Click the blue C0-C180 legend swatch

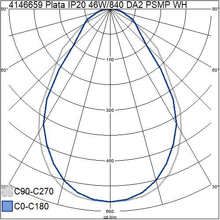7,206
